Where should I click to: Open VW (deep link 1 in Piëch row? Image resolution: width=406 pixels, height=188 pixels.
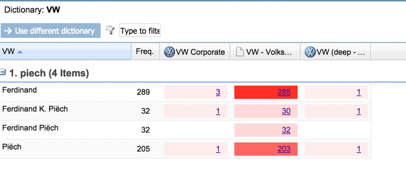tap(358, 149)
